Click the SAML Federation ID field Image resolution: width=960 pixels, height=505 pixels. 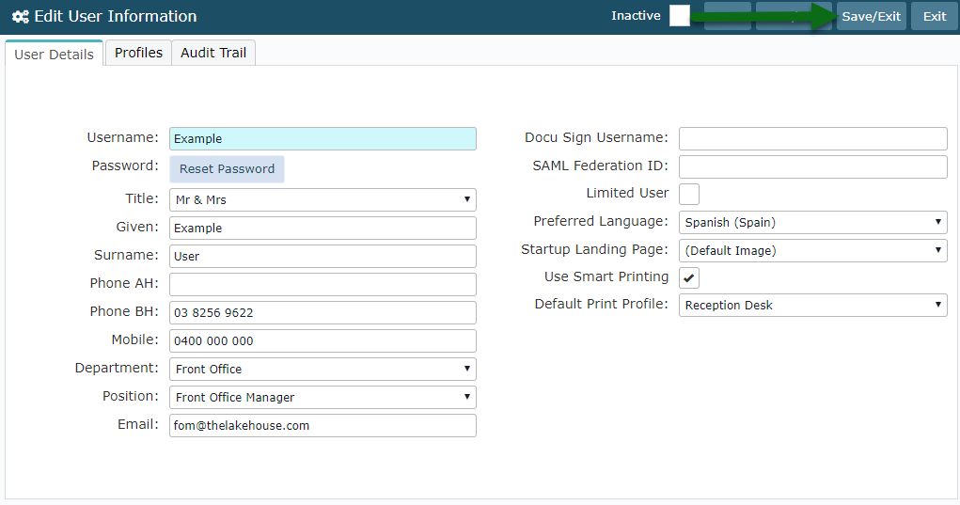point(813,166)
